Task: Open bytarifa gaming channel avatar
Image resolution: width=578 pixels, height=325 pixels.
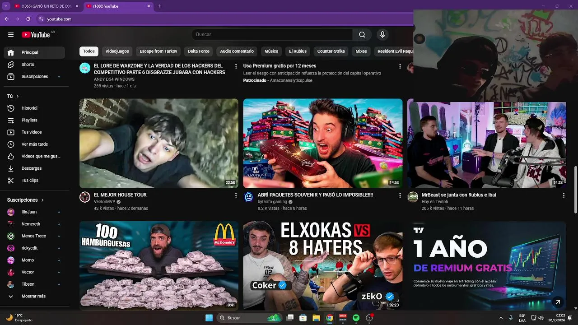Action: 249,197
